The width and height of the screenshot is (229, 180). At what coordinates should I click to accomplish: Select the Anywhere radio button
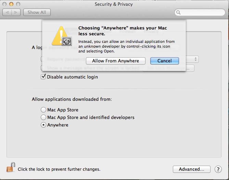pos(43,125)
